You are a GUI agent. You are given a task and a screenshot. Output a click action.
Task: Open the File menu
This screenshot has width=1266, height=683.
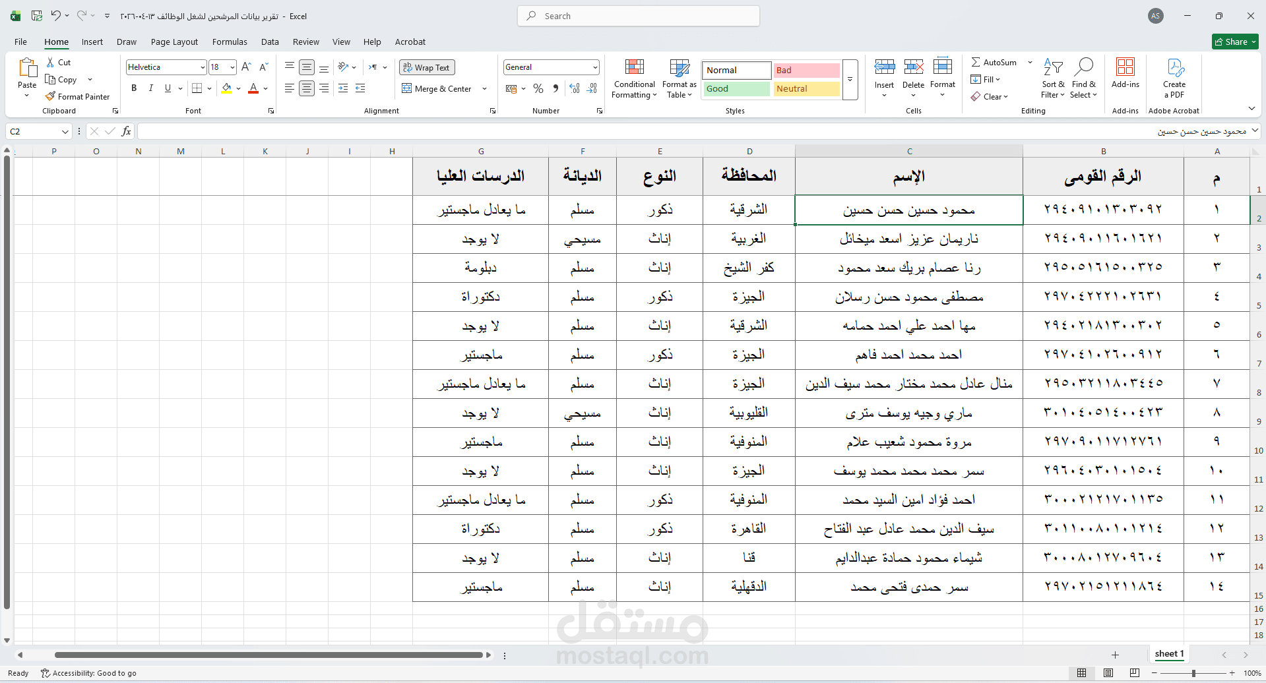21,42
